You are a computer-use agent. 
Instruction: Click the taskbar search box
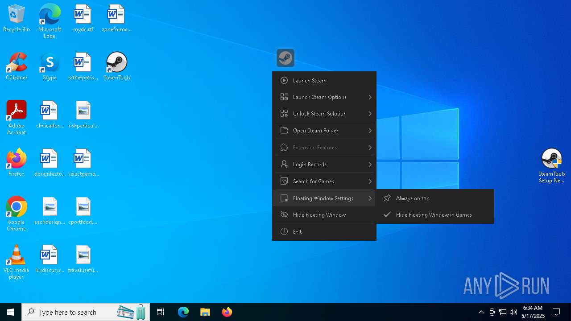coord(86,312)
